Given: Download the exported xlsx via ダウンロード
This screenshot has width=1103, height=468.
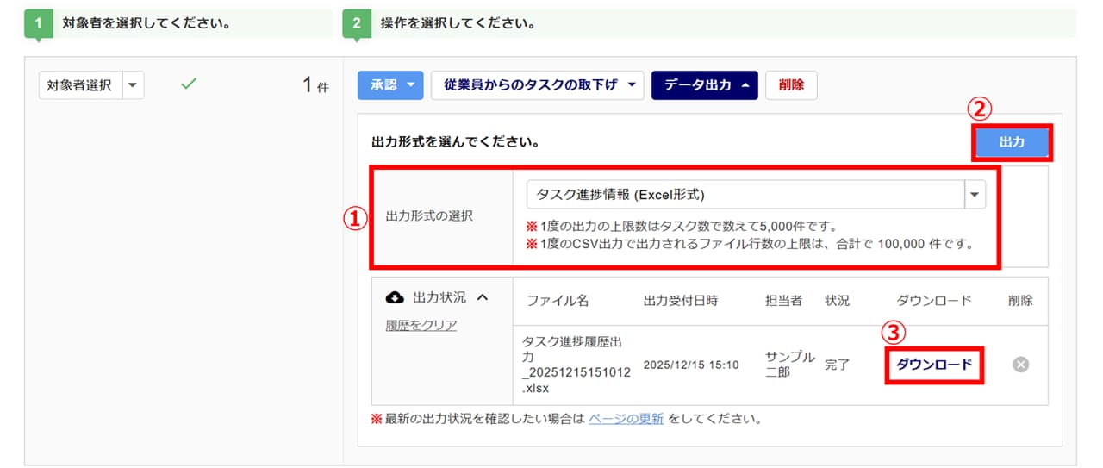Looking at the screenshot, I should click(934, 365).
